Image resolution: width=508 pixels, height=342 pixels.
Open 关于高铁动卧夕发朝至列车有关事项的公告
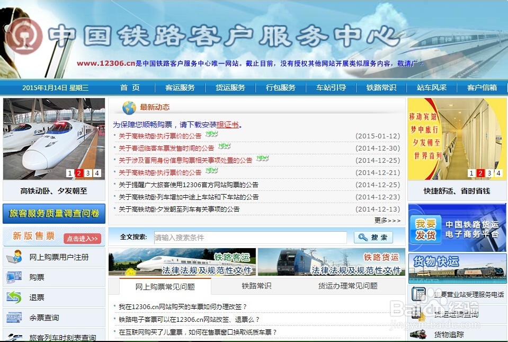[179, 209]
